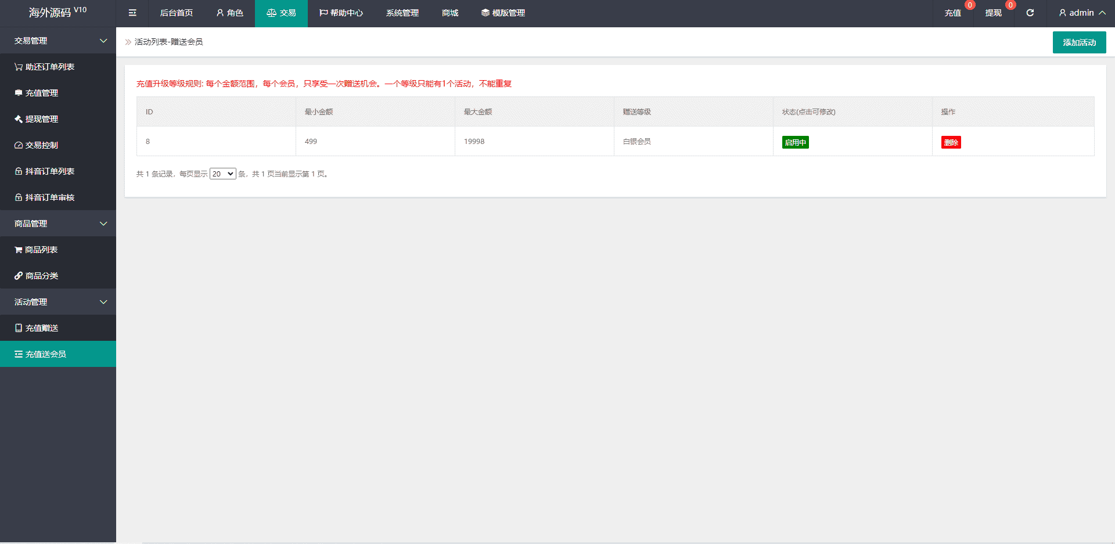Toggle the 启用中 status of activity 8
Screen dimensions: 1115x544
[x=796, y=142]
